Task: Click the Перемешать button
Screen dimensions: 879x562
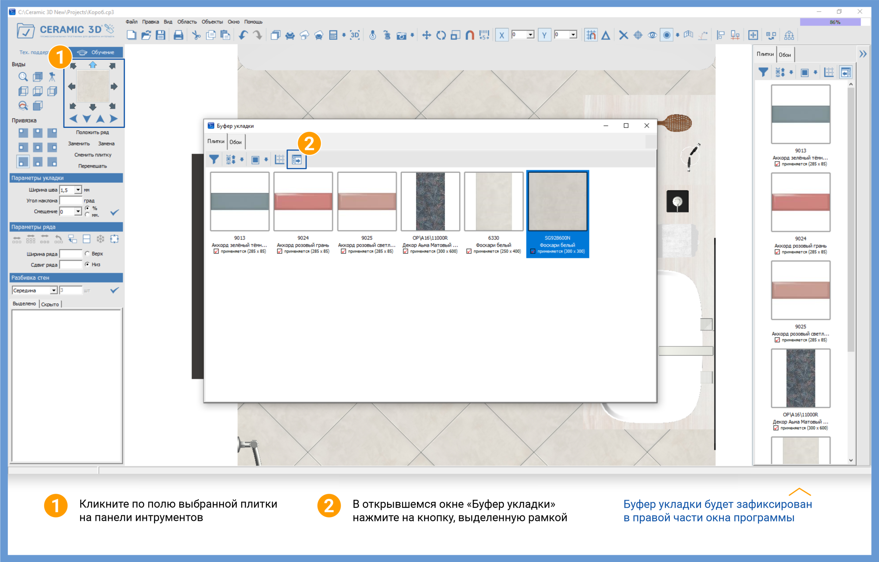Action: pos(92,166)
